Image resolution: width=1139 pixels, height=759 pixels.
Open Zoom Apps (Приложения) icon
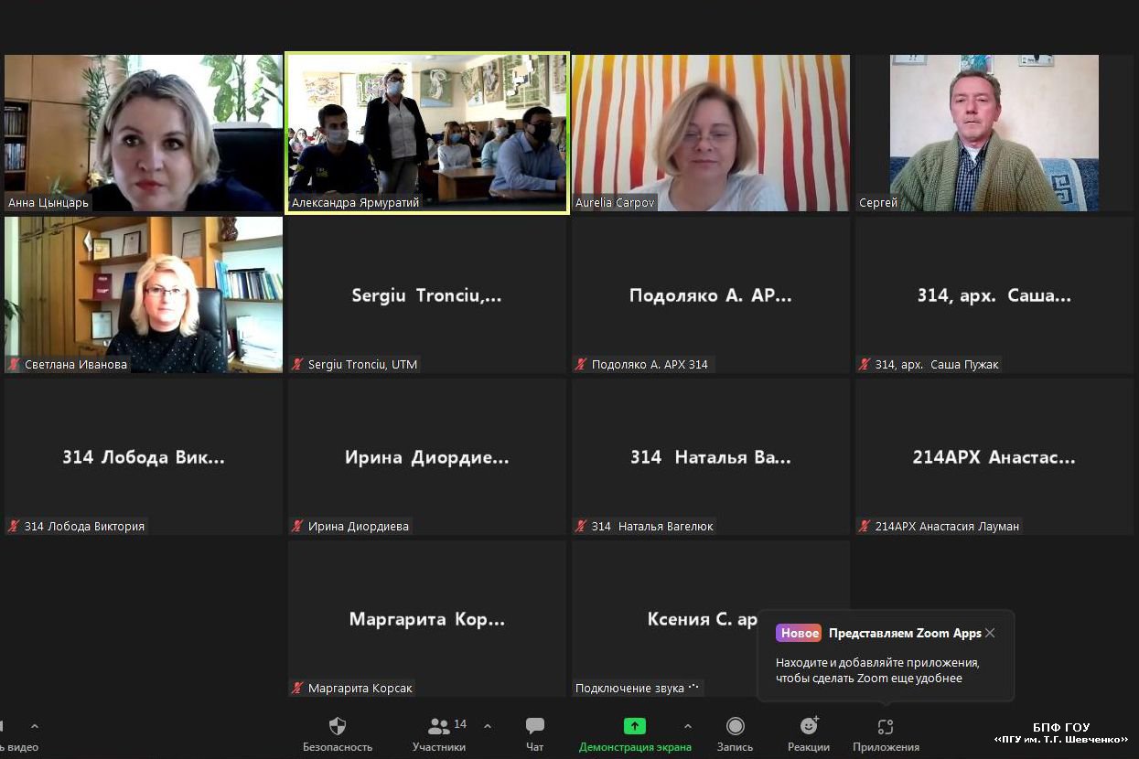pyautogui.click(x=886, y=728)
